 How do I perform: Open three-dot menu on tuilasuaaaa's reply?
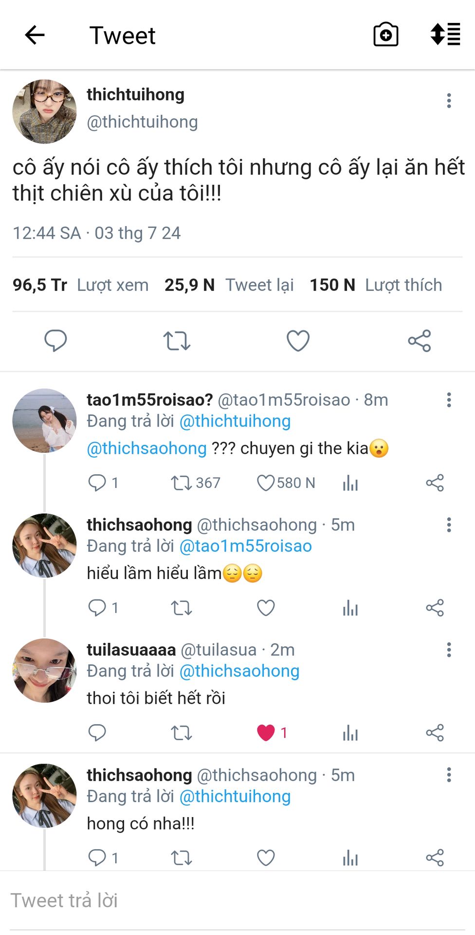(449, 650)
